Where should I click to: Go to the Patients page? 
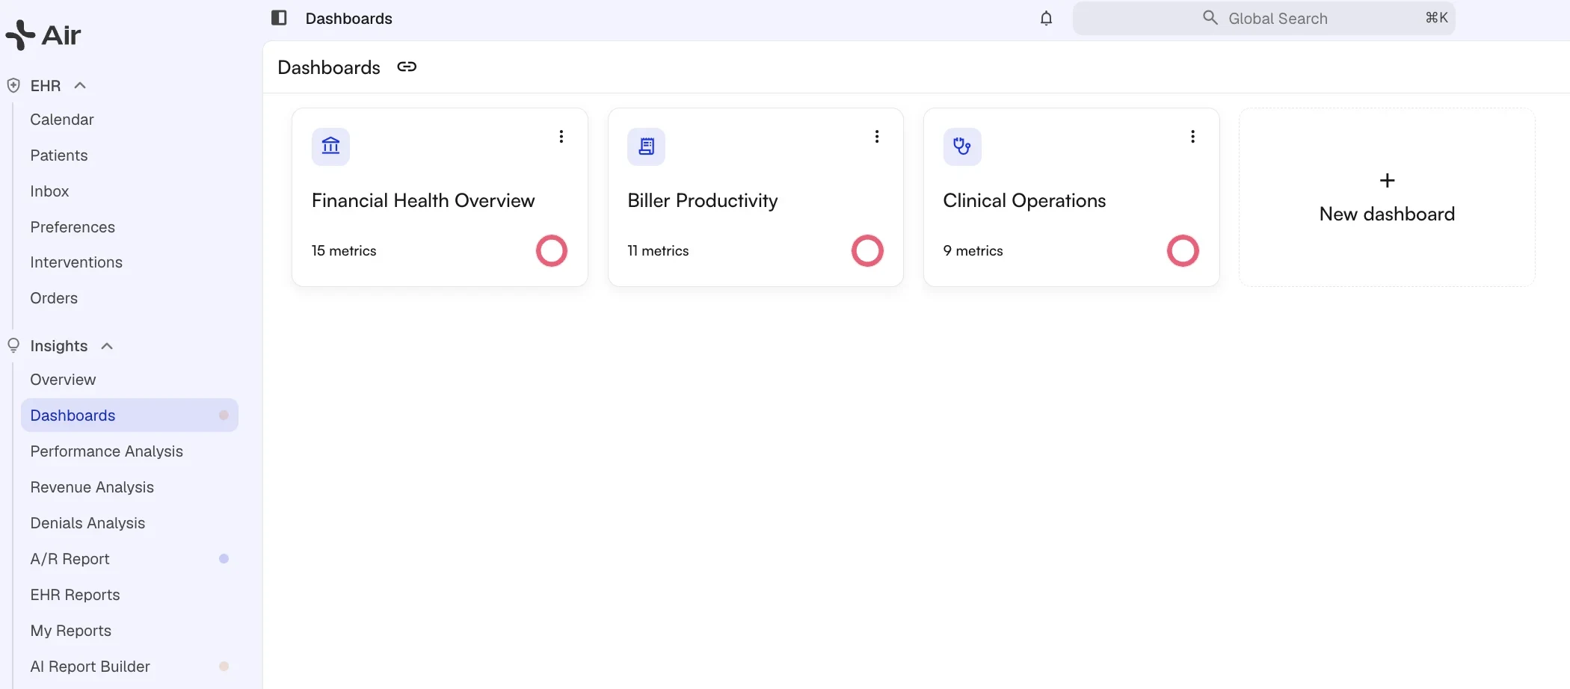coord(59,155)
